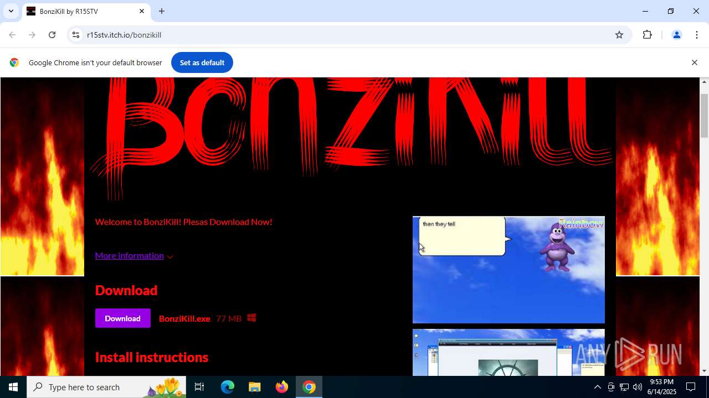The height and width of the screenshot is (398, 709).
Task: Go forward to next page
Action: [32, 35]
